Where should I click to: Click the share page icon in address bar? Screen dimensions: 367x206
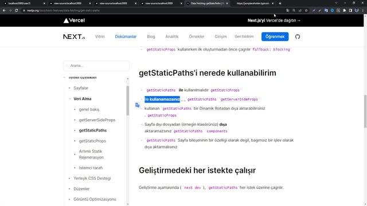point(300,10)
